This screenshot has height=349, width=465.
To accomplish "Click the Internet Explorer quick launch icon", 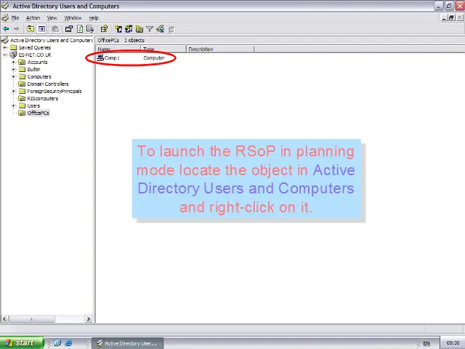I will (68, 342).
